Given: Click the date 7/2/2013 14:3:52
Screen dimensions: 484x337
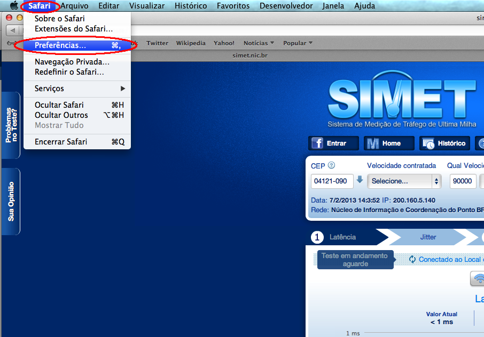Looking at the screenshot, I should (354, 200).
